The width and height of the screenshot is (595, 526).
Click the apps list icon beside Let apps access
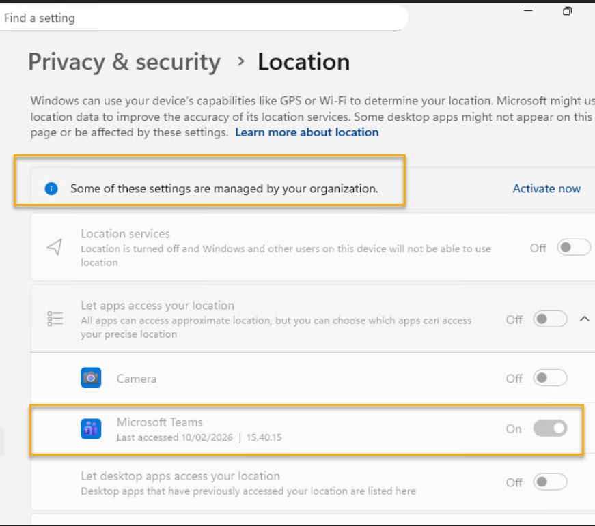[x=55, y=319]
